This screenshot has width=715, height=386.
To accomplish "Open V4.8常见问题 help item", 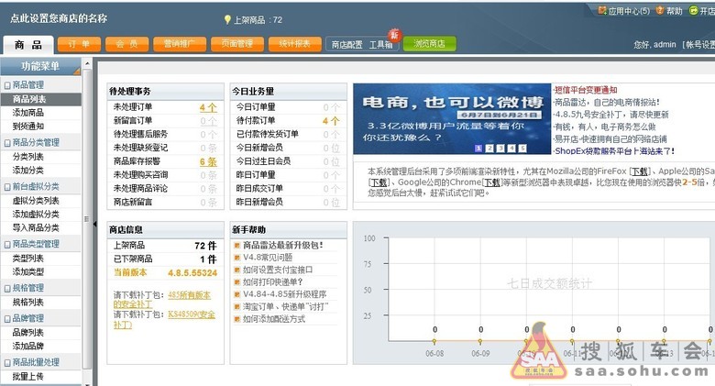I will click(x=268, y=258).
